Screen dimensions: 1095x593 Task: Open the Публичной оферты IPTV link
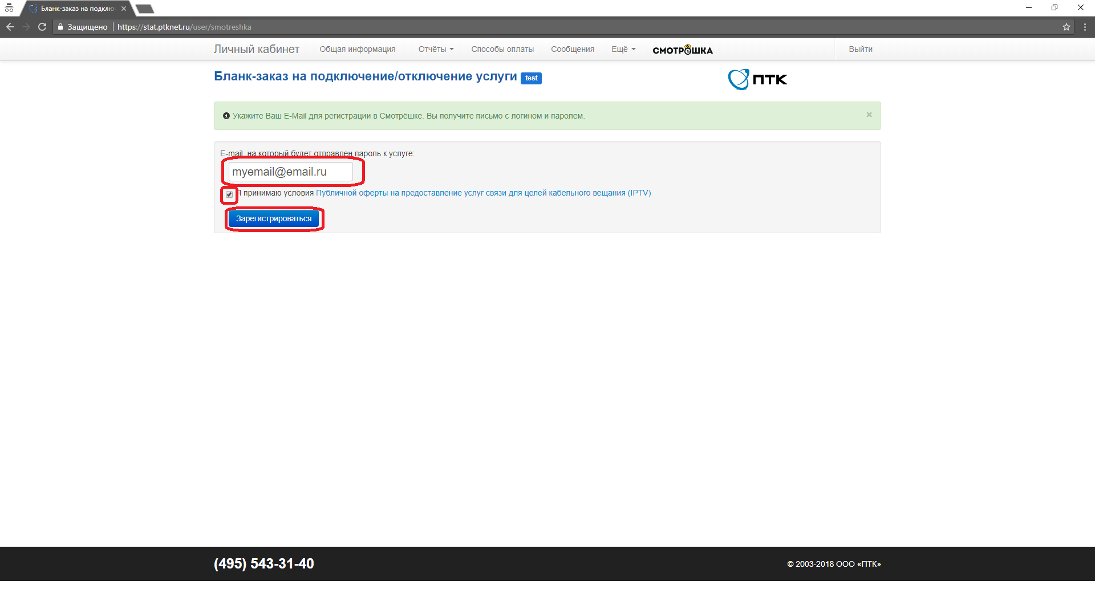tap(484, 193)
